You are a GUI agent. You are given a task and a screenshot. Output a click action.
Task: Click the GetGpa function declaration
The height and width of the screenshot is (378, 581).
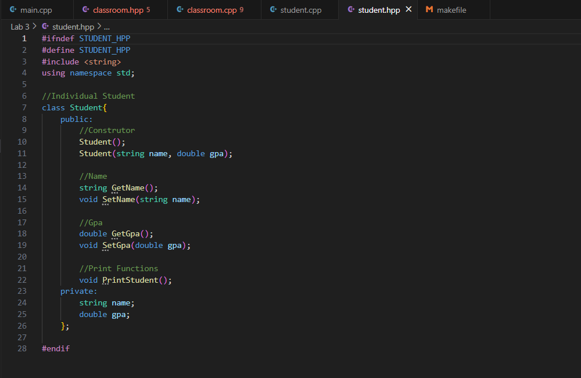click(124, 233)
